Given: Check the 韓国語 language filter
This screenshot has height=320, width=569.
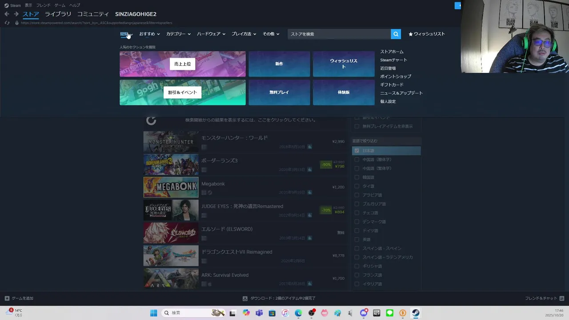Looking at the screenshot, I should click(357, 177).
